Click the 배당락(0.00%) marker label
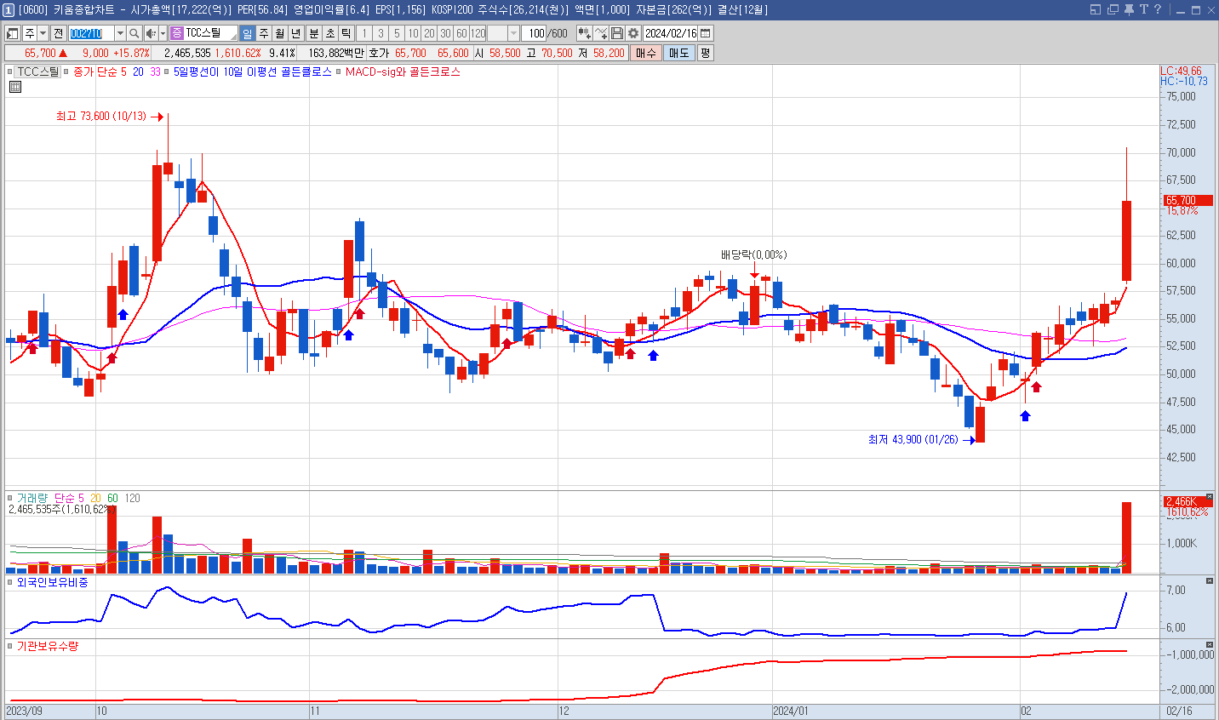This screenshot has width=1219, height=720. [x=753, y=254]
